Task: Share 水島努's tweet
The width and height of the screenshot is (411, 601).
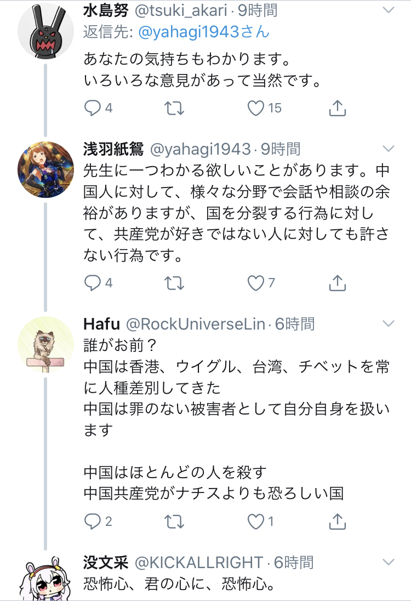Action: point(338,108)
